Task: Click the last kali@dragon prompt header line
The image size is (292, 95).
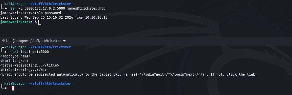Action: pyautogui.click(x=36, y=84)
